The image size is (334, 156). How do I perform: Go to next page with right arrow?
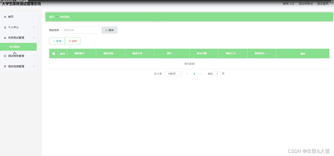(x=201, y=74)
